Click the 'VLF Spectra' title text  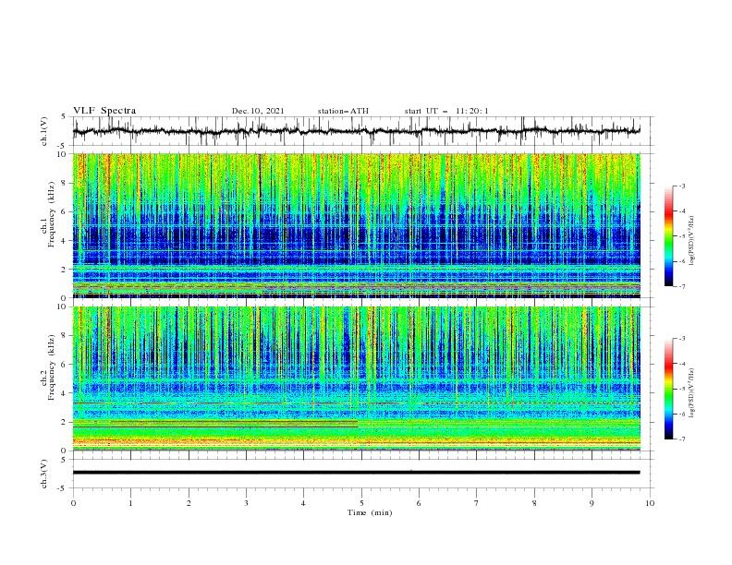[x=104, y=111]
